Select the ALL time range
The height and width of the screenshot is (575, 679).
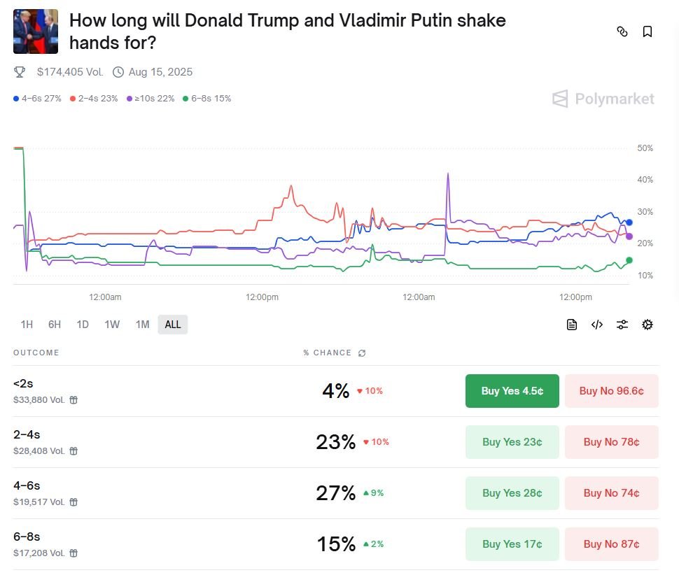click(x=173, y=325)
